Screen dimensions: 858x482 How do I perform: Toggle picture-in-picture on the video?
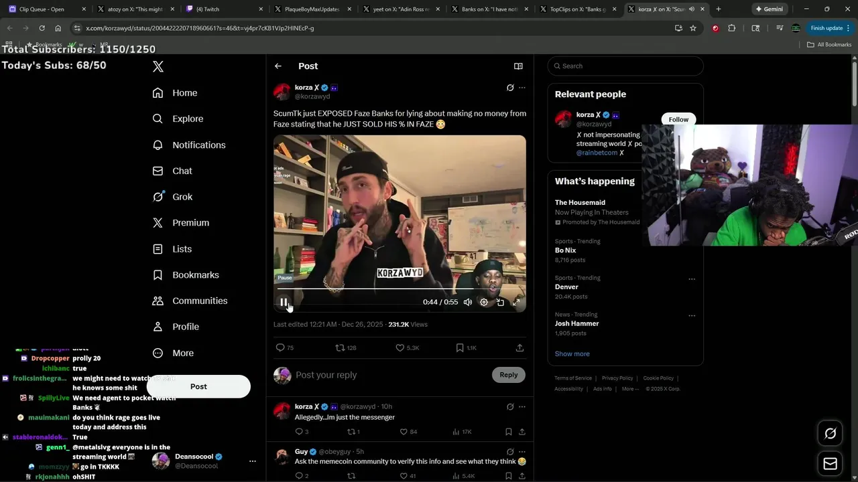click(500, 303)
